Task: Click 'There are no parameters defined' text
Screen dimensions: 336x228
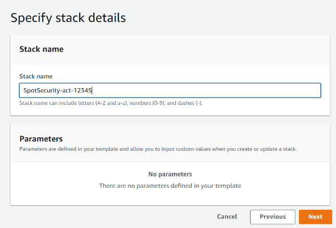Action: point(170,185)
